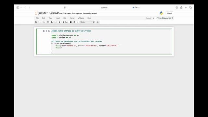Show browser downloads
This screenshot has width=208, height=117.
[177, 7]
